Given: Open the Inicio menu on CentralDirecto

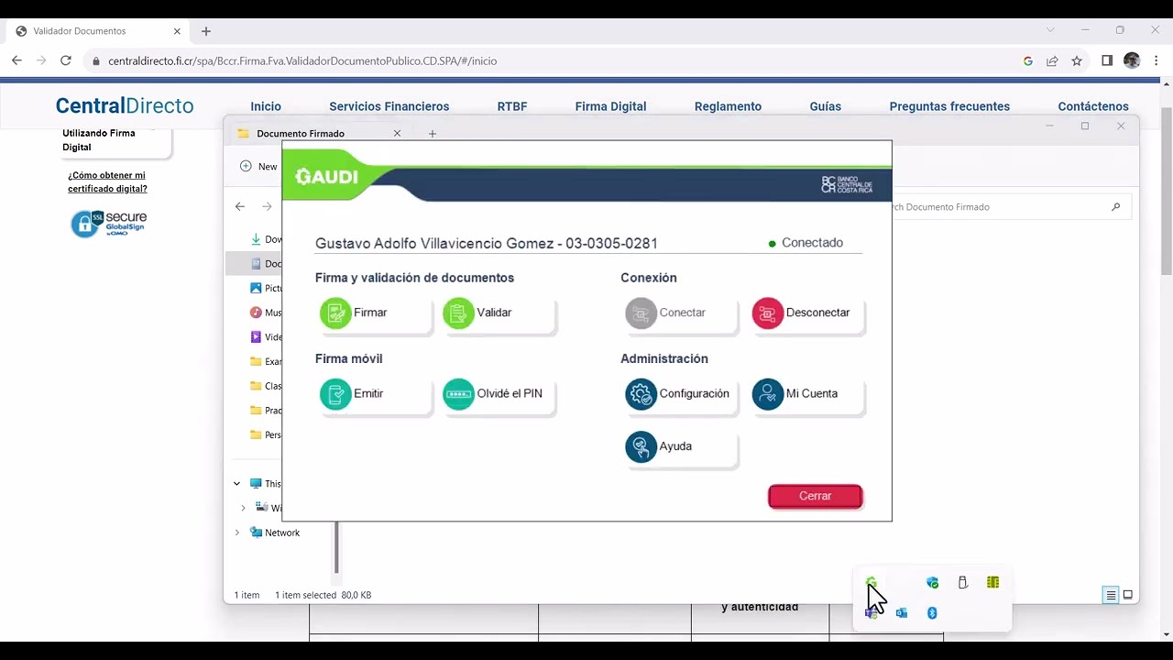Looking at the screenshot, I should pyautogui.click(x=266, y=106).
